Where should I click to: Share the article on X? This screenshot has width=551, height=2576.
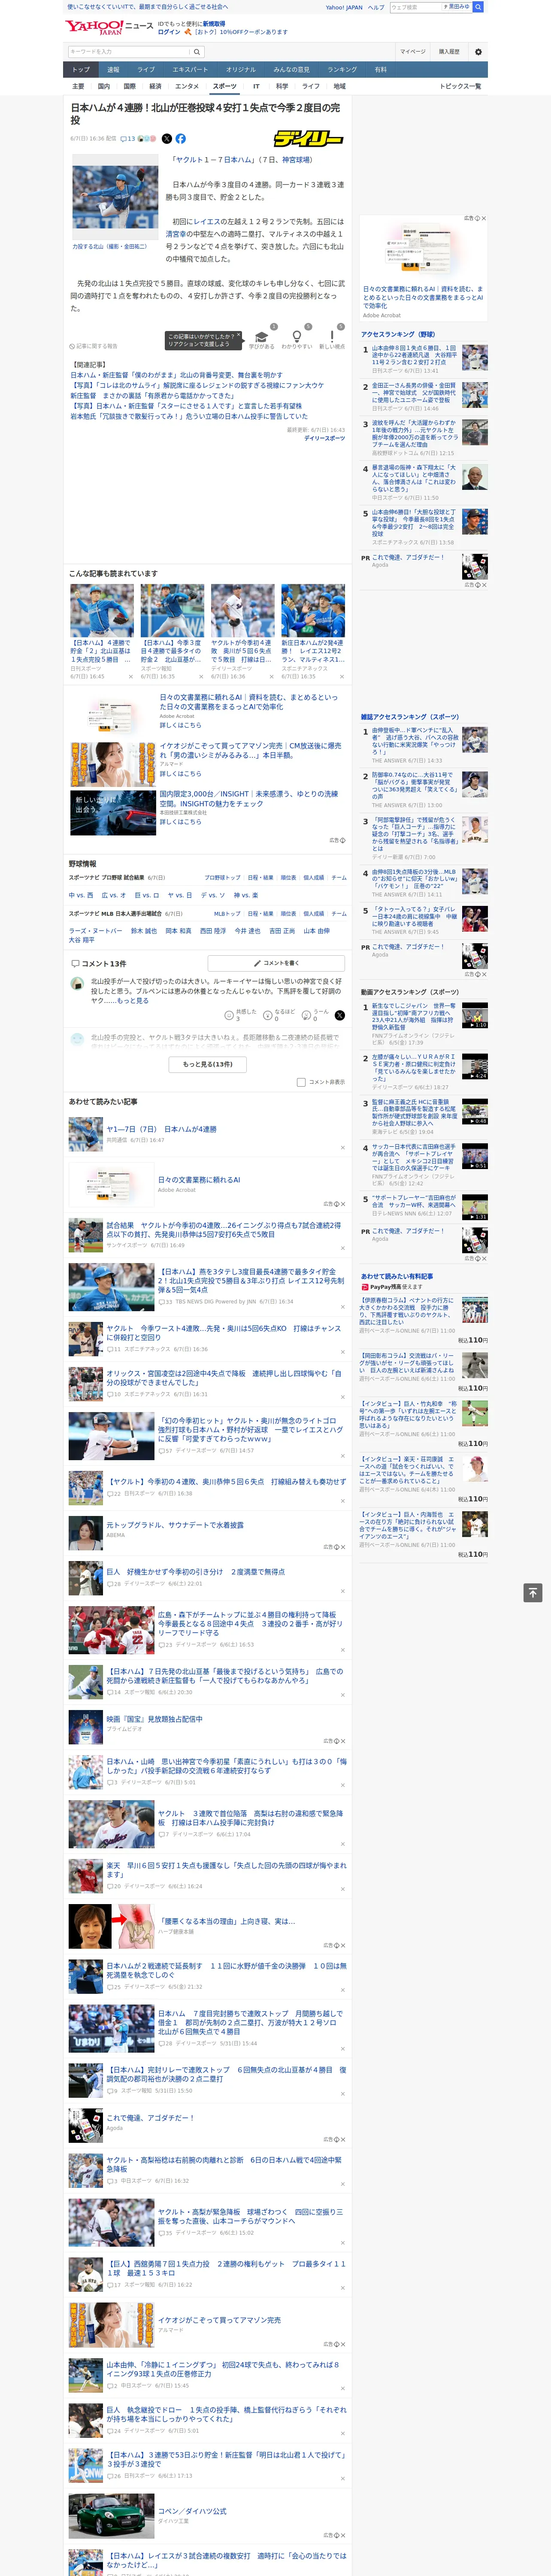[x=167, y=139]
